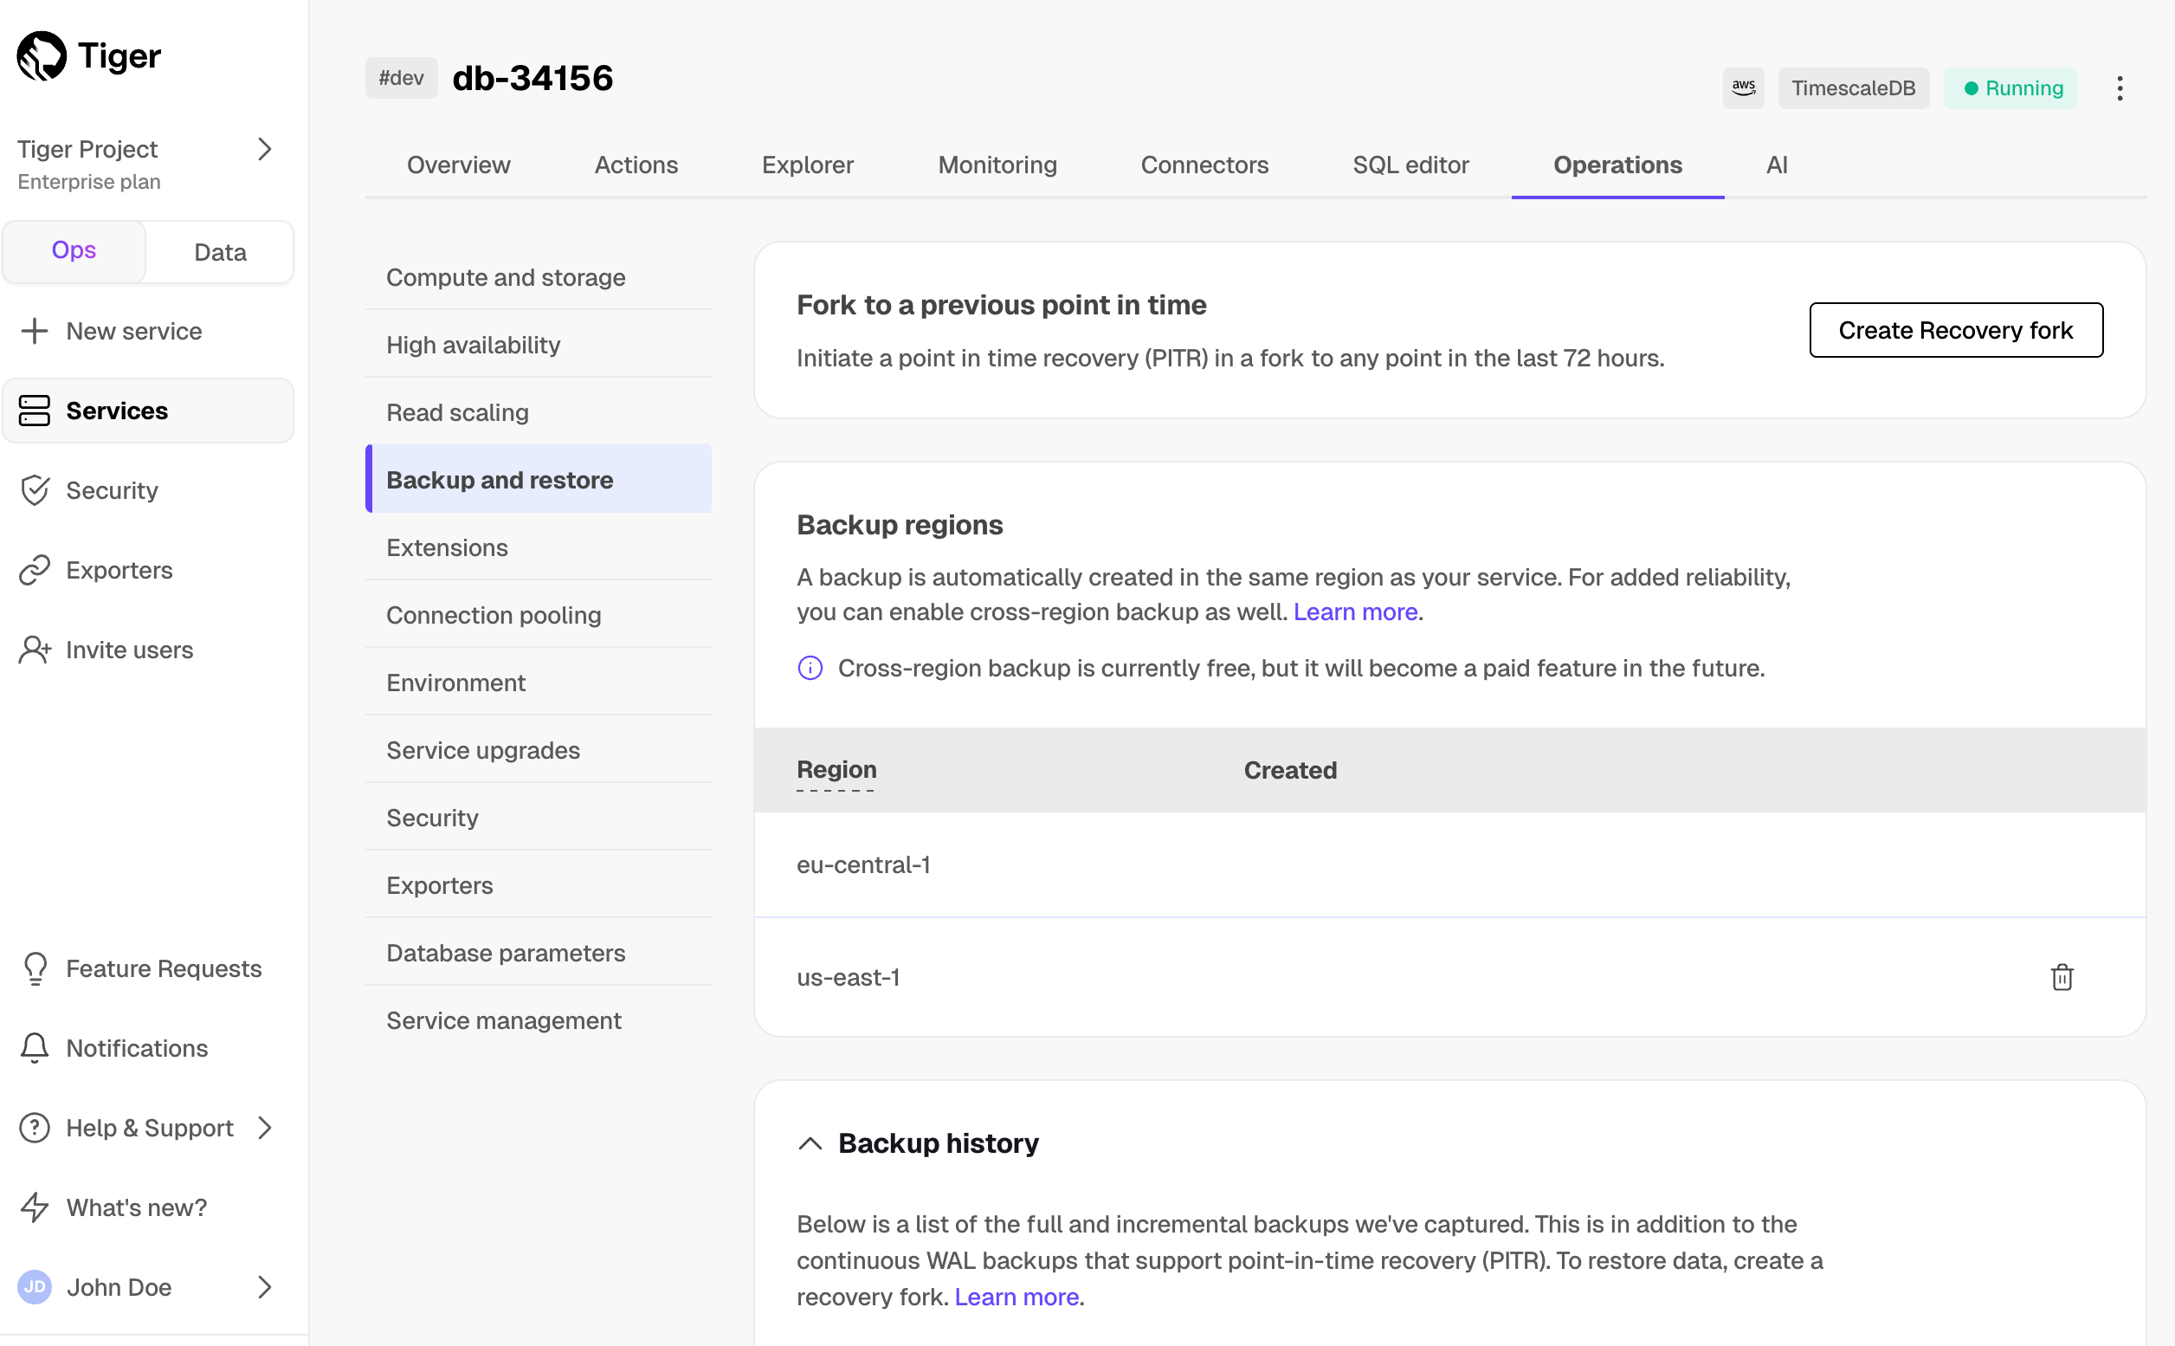Screen dimensions: 2175x1346
Task: Select High availability in operations menu
Action: (x=473, y=345)
